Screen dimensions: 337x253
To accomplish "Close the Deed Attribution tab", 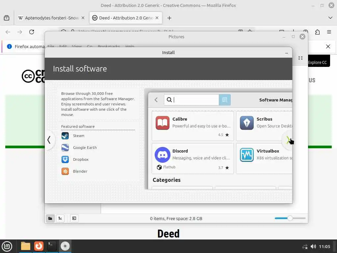I will coord(157,18).
